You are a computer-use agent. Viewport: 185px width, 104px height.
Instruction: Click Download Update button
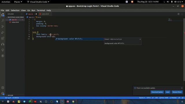click(157, 92)
